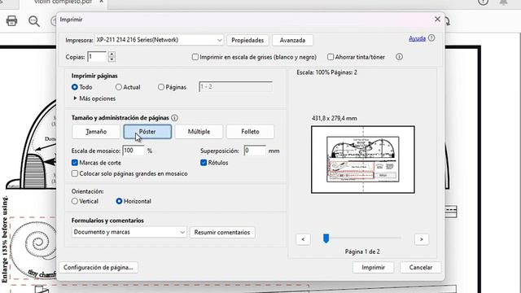Screen dimensions: 521x293
Task: Cancel the print dialog
Action: pos(421,268)
